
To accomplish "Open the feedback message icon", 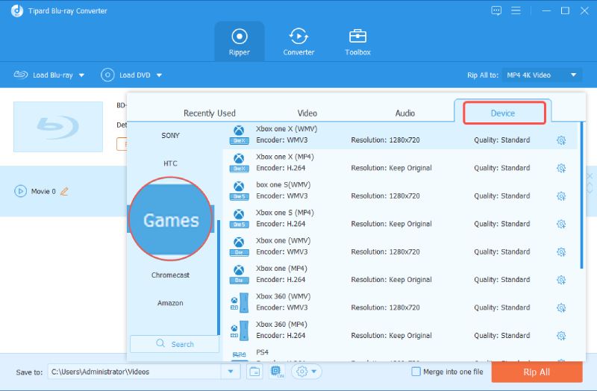I will [x=496, y=10].
